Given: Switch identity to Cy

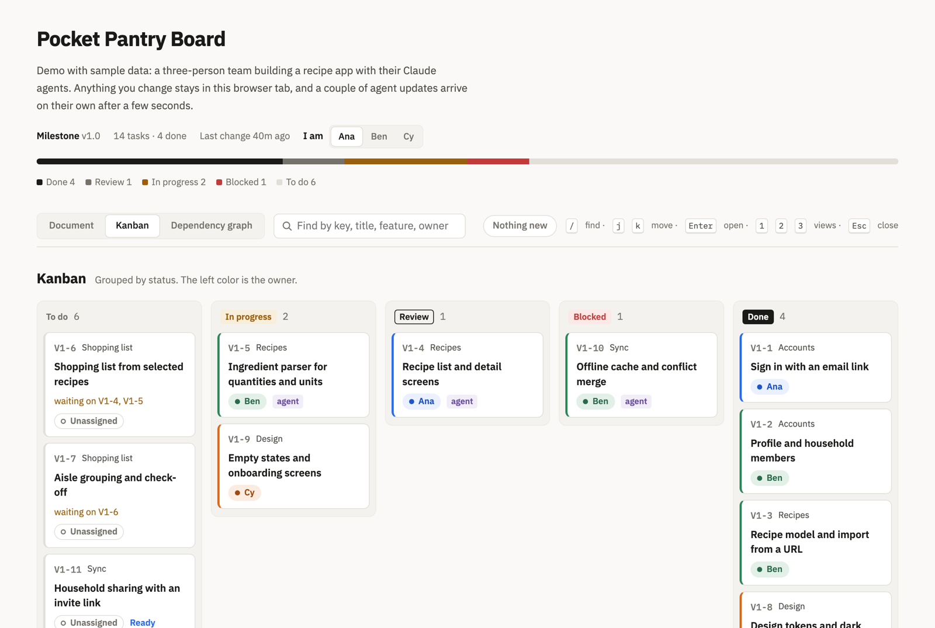Looking at the screenshot, I should tap(408, 136).
